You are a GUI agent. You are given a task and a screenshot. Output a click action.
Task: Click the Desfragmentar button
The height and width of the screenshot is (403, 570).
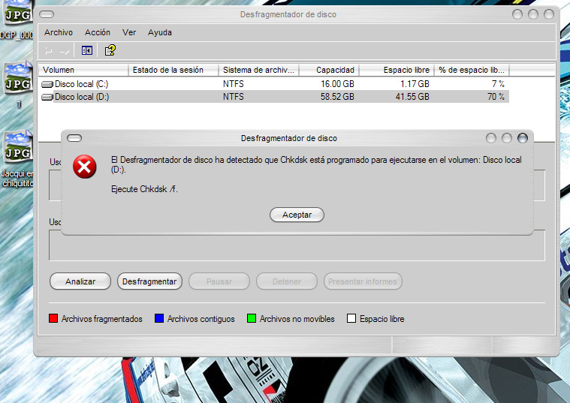[x=149, y=281]
